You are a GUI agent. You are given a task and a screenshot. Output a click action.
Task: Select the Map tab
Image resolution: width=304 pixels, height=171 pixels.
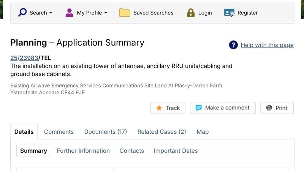tap(203, 132)
